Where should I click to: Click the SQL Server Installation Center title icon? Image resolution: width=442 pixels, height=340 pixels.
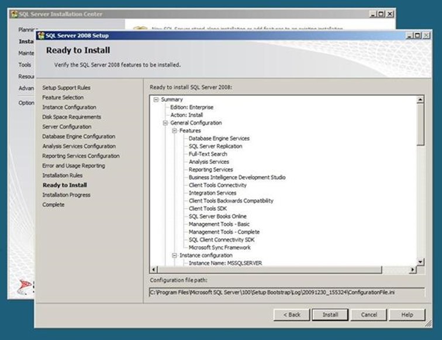[15, 14]
